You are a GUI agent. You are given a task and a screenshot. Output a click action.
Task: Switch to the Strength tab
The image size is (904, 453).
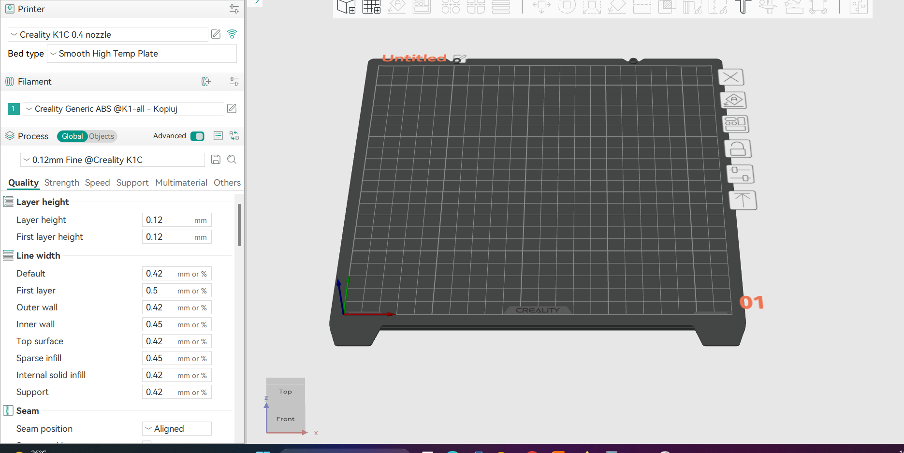(x=61, y=183)
